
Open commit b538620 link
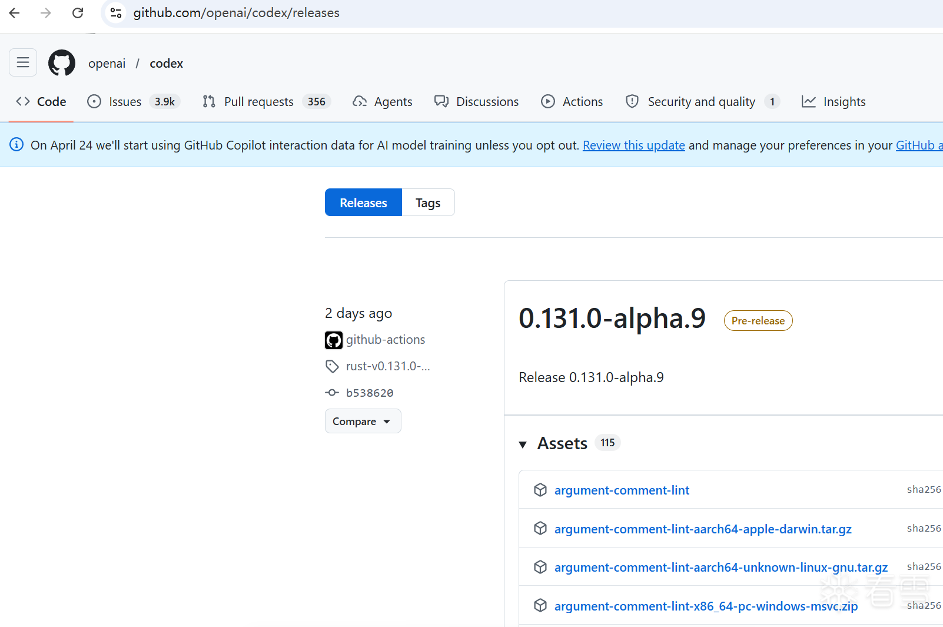tap(369, 393)
